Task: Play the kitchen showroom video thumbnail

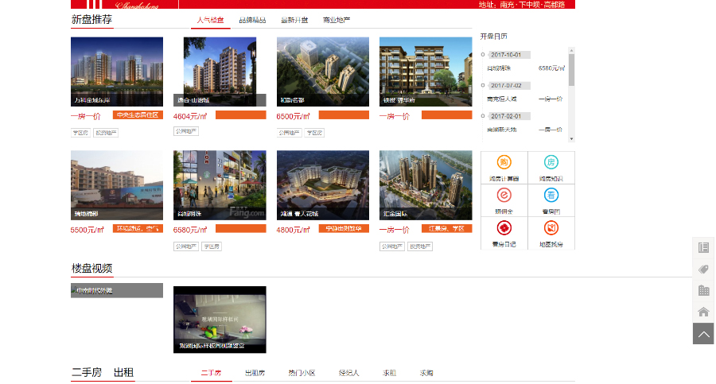Action: click(220, 320)
